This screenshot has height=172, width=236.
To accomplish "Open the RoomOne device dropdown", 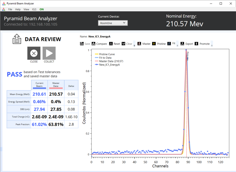I will [113, 23].
